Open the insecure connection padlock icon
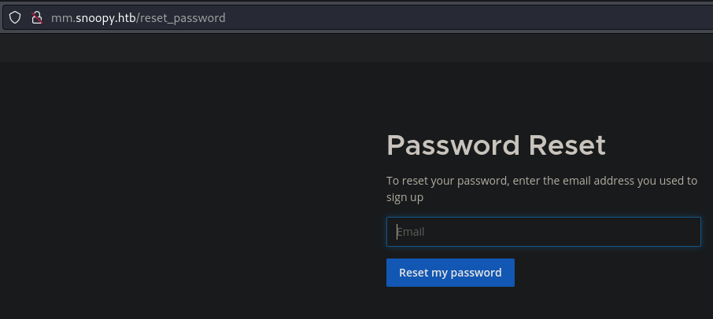 pos(35,17)
